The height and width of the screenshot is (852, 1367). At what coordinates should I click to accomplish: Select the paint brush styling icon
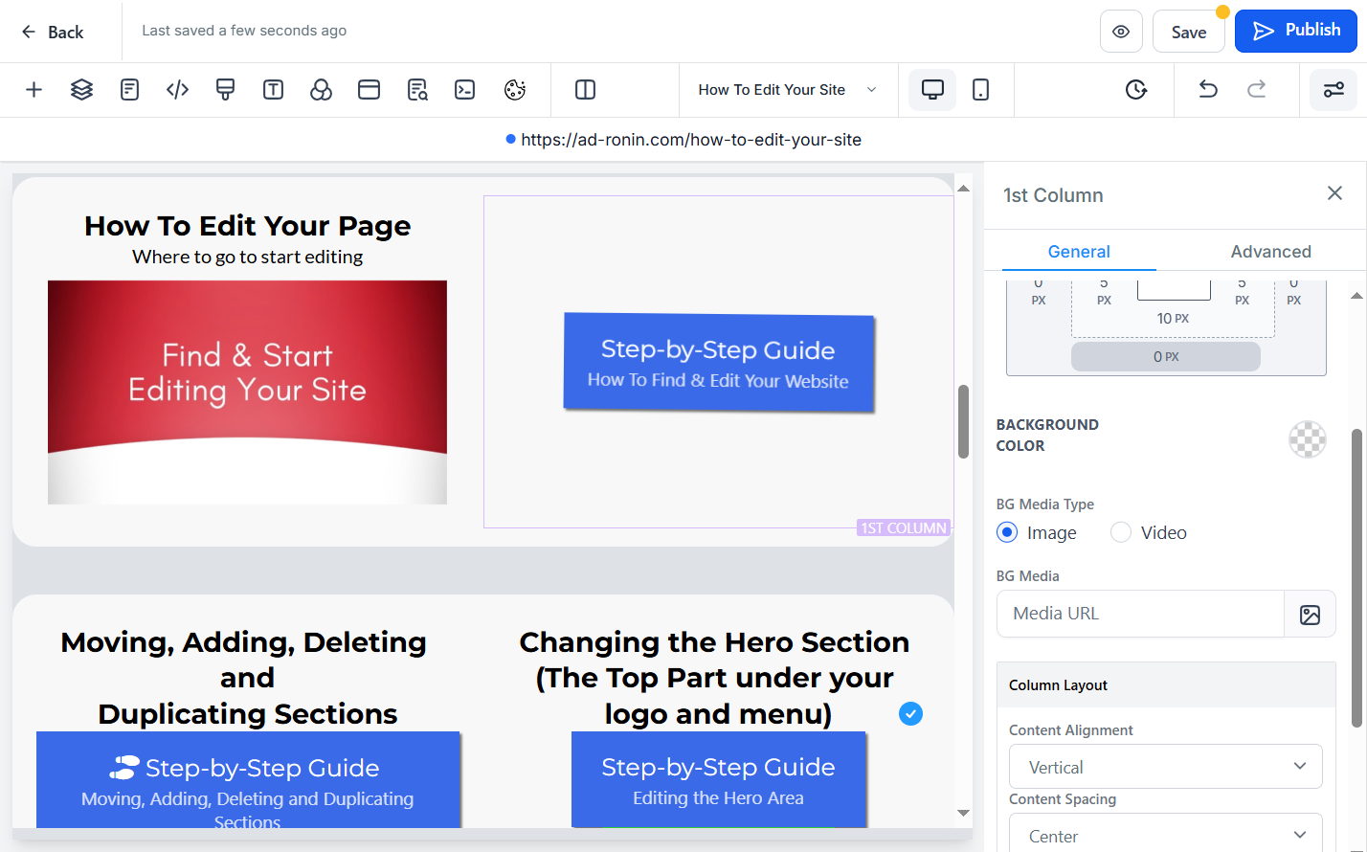(226, 90)
